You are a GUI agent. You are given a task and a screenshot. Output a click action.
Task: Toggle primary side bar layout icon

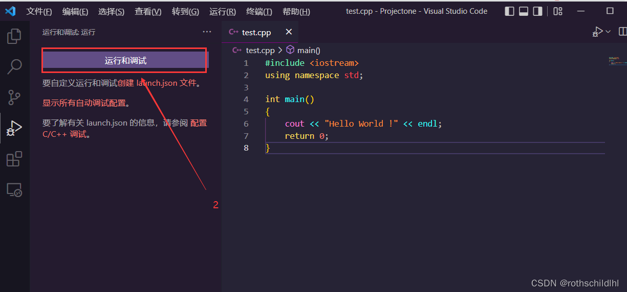pyautogui.click(x=509, y=11)
